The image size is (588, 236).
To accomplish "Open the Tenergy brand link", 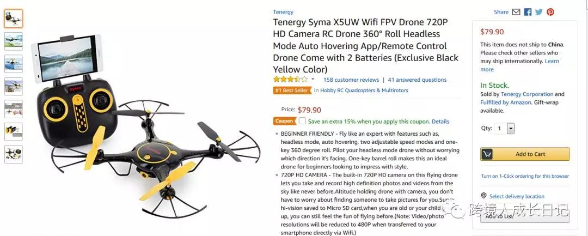I will pos(283,12).
